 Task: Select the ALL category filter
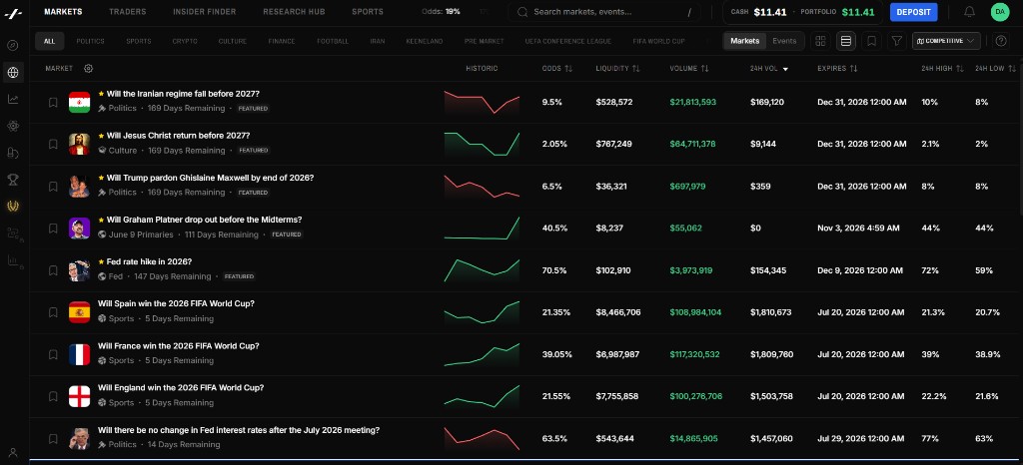click(50, 41)
